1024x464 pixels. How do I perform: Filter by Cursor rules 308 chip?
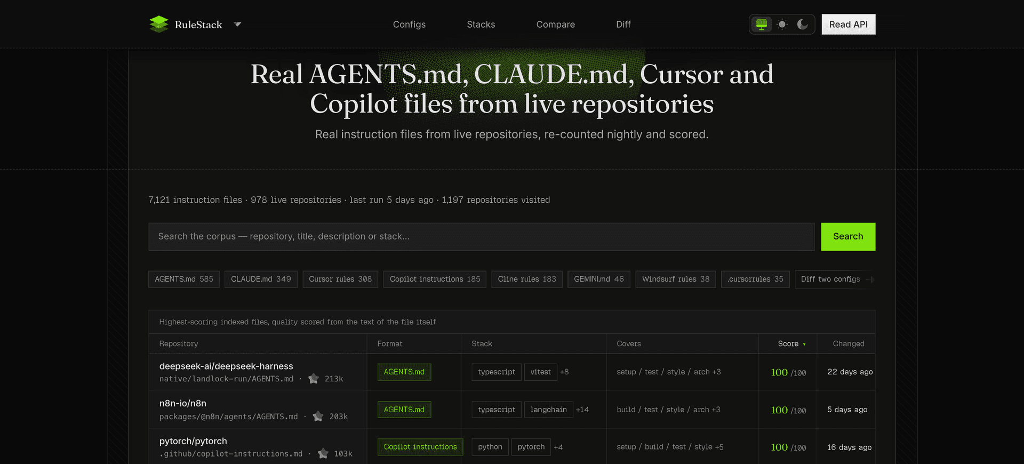[340, 279]
